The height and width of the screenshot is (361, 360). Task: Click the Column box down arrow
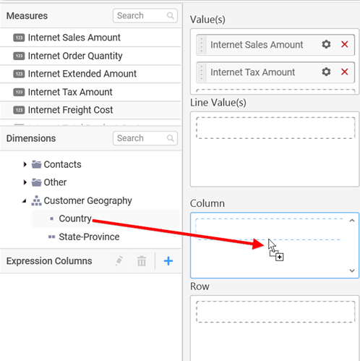click(352, 271)
